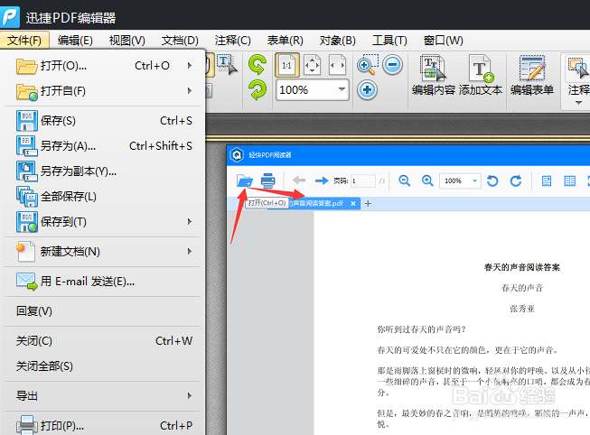Add new tab with plus button
This screenshot has width=590, height=435.
tap(368, 203)
